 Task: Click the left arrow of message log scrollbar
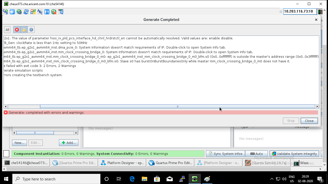click(x=6, y=107)
